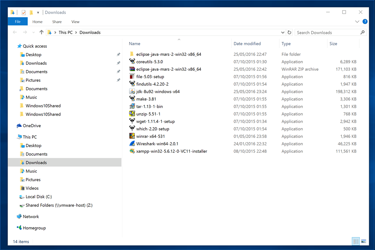Viewport: 375px width, 250px height.
Task: Click the New folder icon in title bar
Action: pyautogui.click(x=31, y=12)
